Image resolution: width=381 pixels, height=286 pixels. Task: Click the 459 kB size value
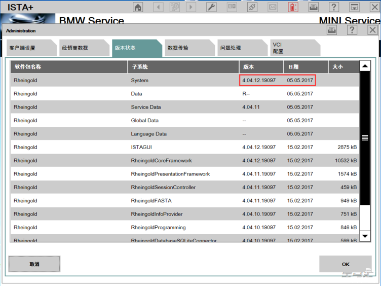point(349,187)
